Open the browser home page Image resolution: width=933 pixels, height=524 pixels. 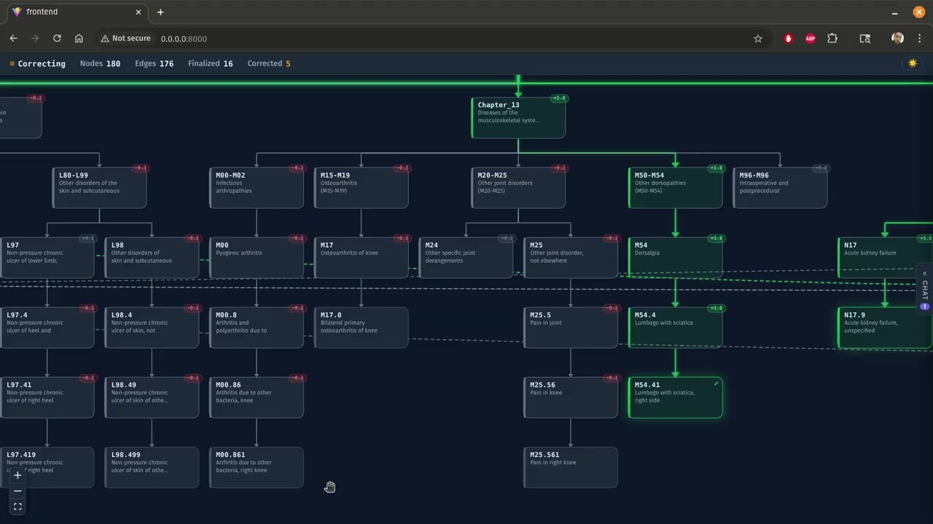[x=79, y=39]
